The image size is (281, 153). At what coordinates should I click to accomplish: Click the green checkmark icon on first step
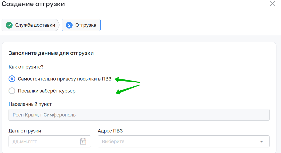click(x=9, y=25)
